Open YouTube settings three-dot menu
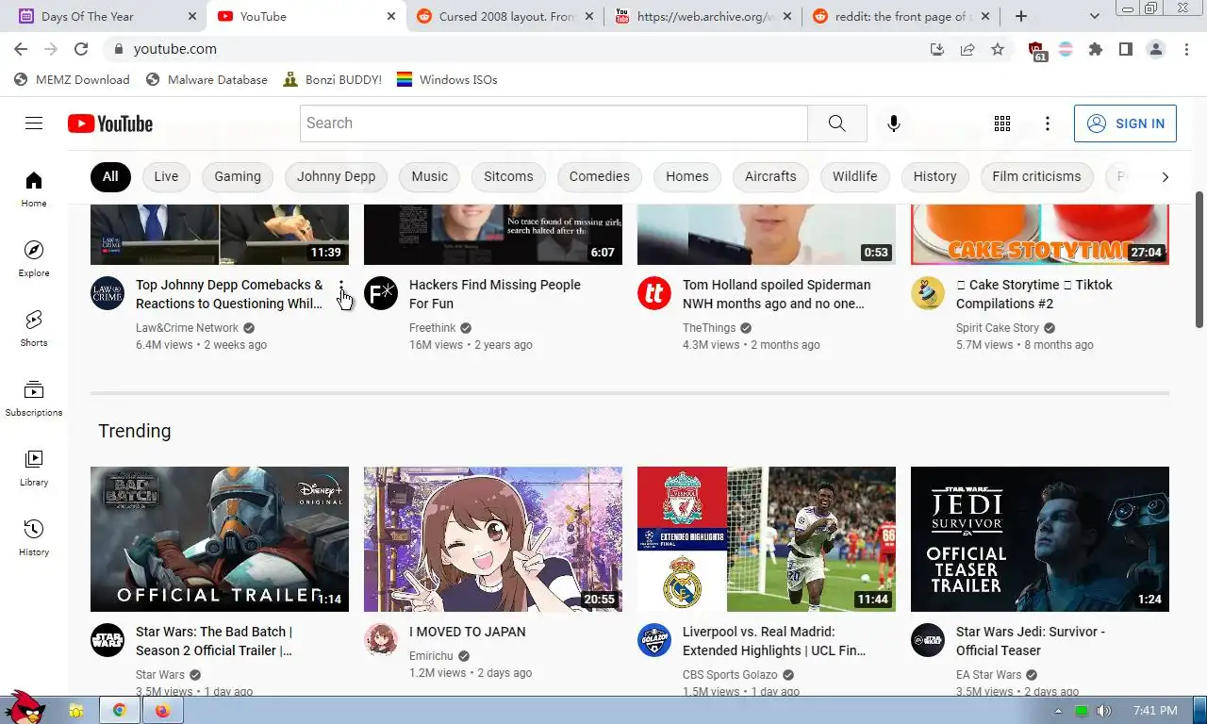Viewport: 1207px width, 724px height. coord(1048,123)
